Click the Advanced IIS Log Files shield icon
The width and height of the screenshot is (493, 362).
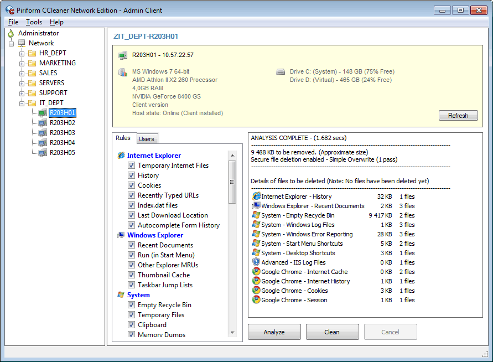[256, 262]
